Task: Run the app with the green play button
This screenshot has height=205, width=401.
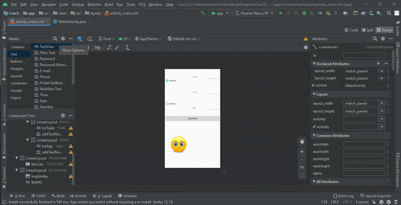Action: 280,13
